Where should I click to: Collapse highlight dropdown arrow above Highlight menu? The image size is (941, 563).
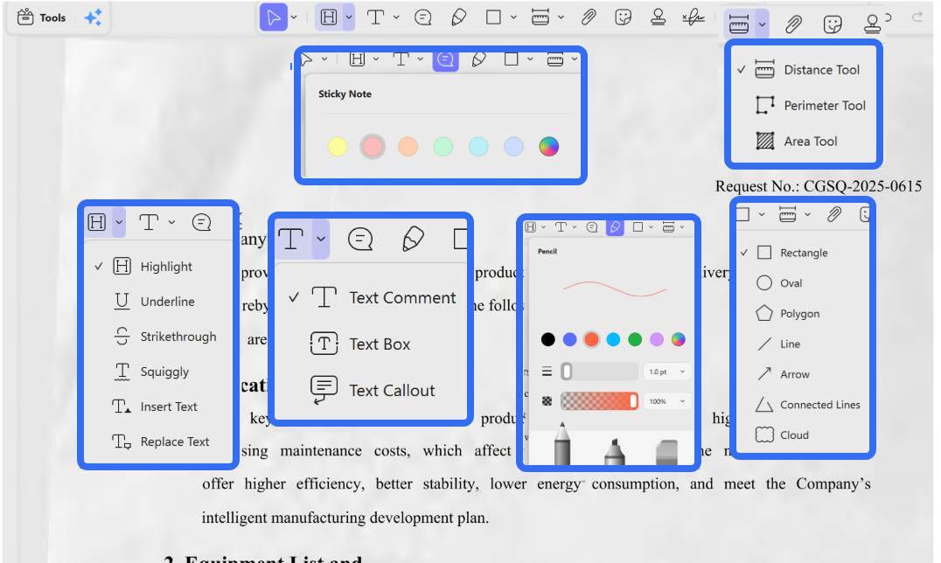click(120, 223)
